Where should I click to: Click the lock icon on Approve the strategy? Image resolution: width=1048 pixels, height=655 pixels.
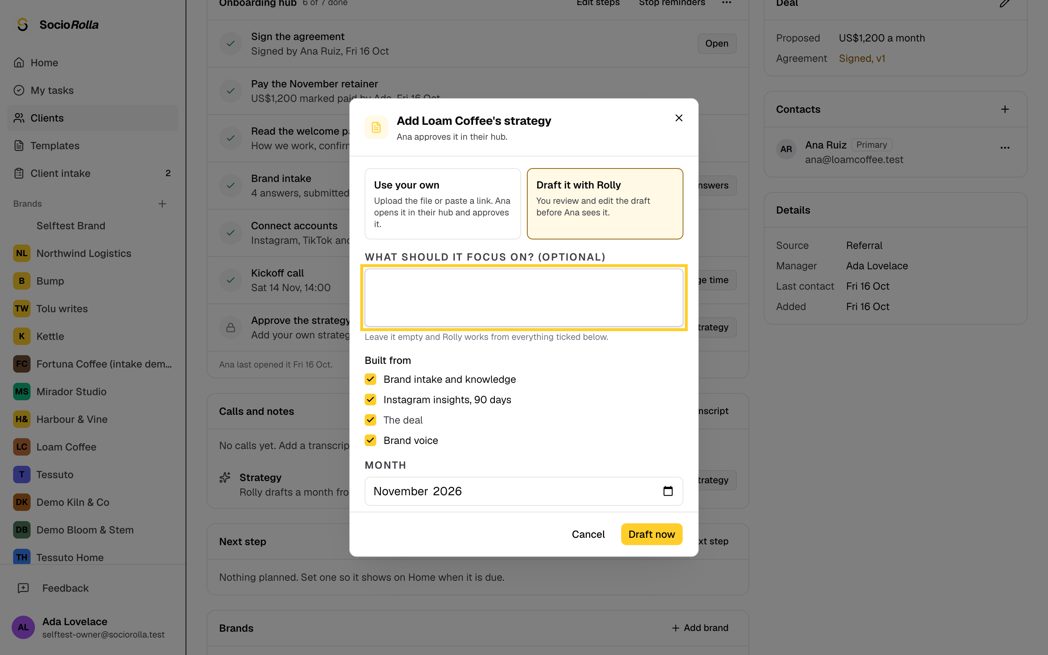pyautogui.click(x=231, y=327)
